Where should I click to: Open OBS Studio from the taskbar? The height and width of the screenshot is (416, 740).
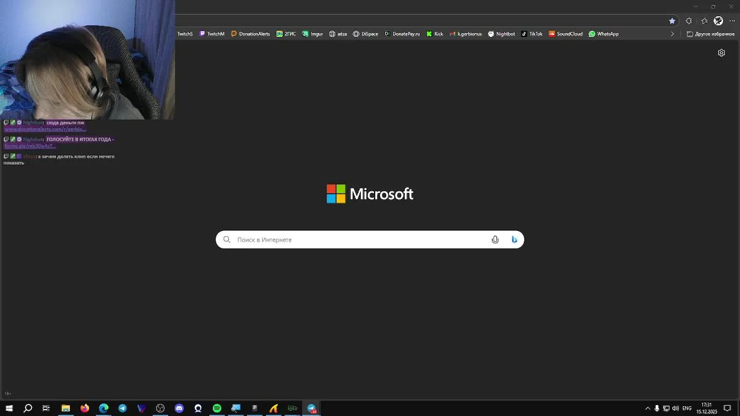pos(160,408)
